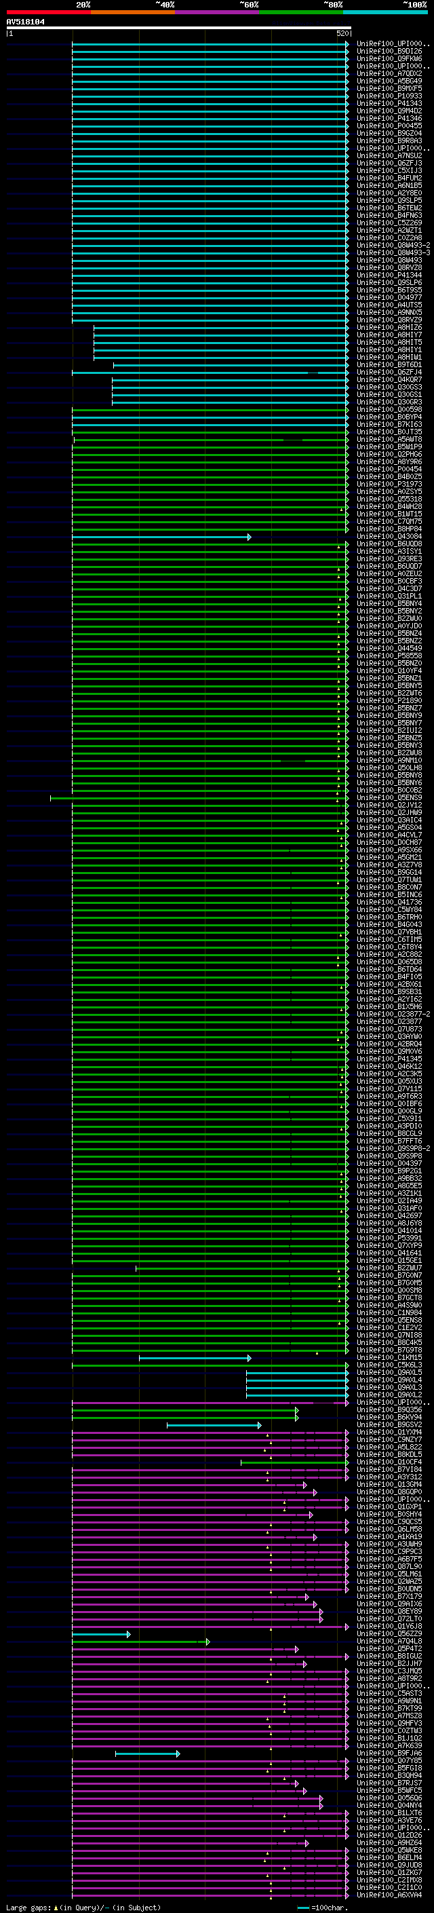Open hit UniRef100_A7QDX2
Image resolution: width=434 pixels, height=1913 pixels.
[389, 74]
